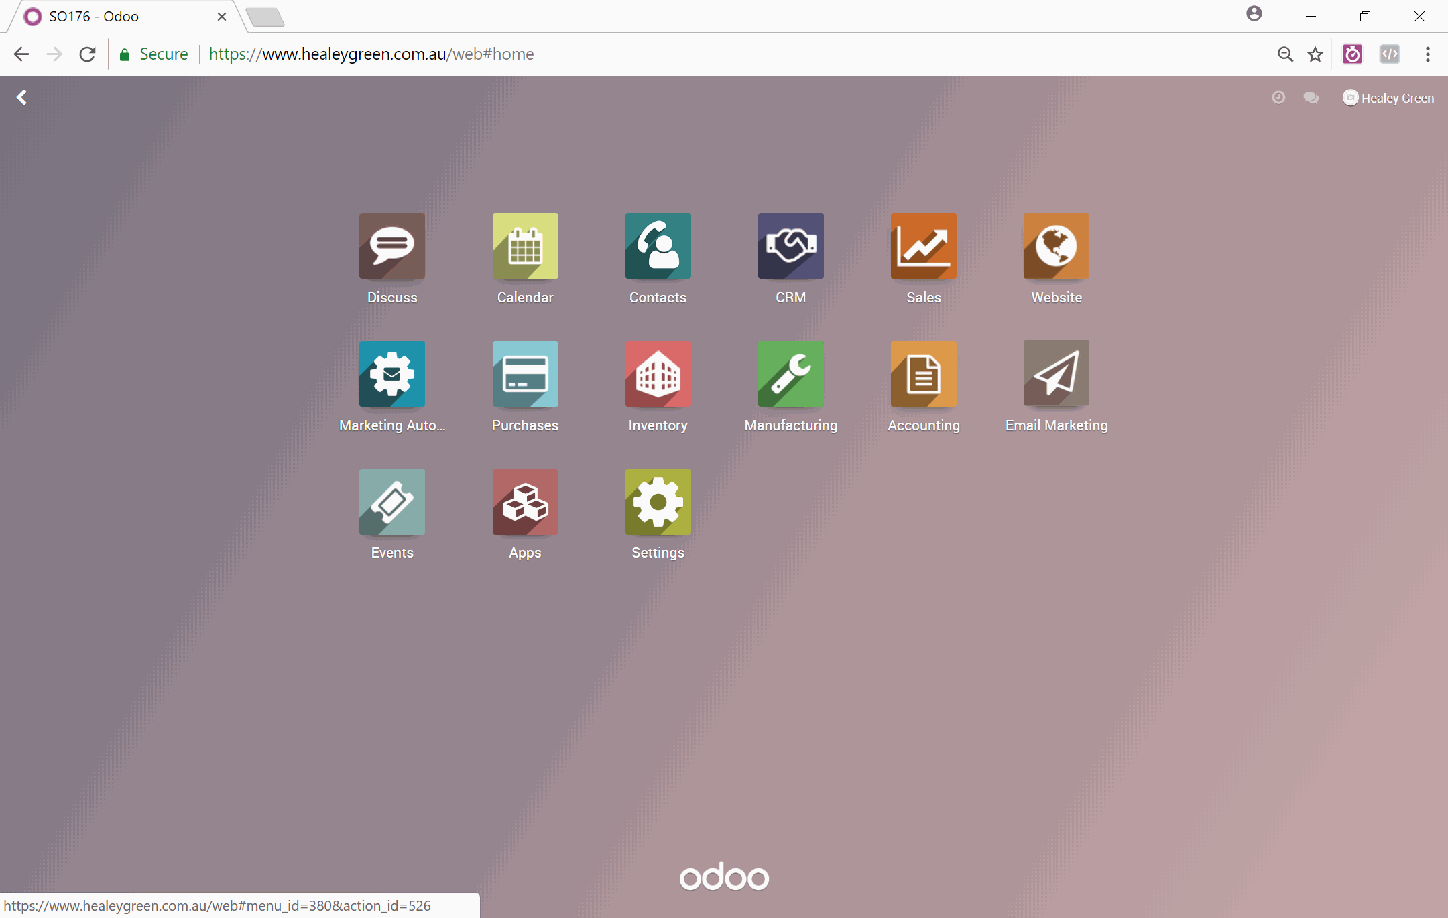Open the Discuss app

[392, 246]
